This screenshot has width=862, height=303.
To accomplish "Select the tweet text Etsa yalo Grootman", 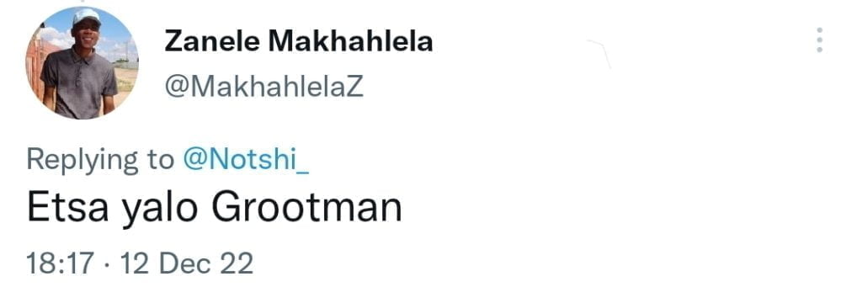I will tap(215, 210).
